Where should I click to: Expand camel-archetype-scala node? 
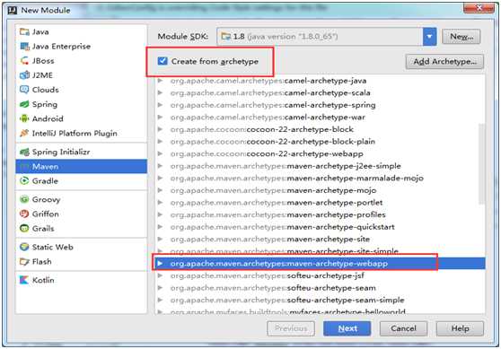(161, 93)
